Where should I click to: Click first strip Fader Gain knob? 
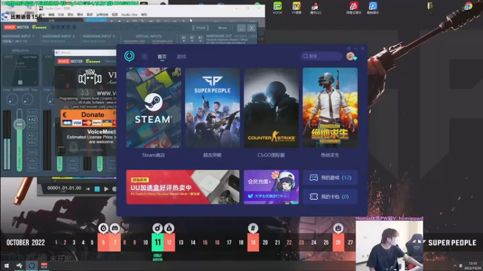pos(19,124)
